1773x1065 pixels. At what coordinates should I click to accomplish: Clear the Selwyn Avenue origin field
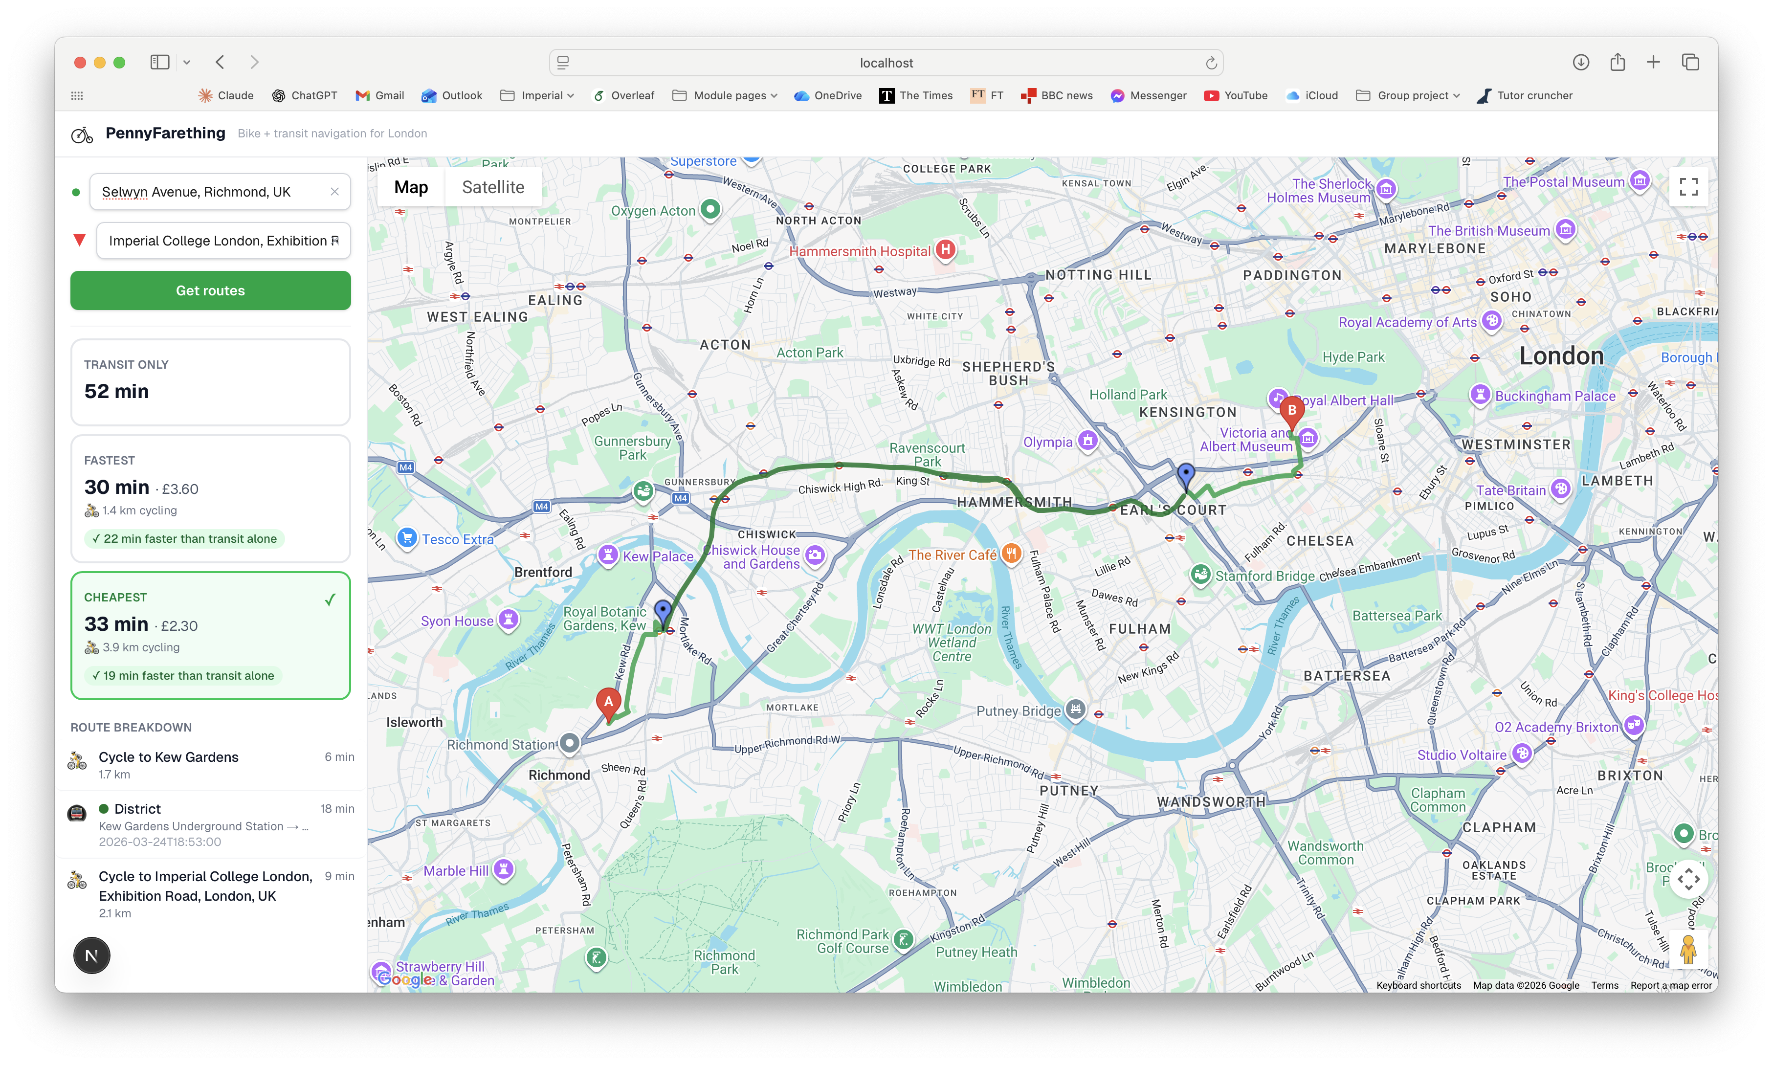pos(334,192)
